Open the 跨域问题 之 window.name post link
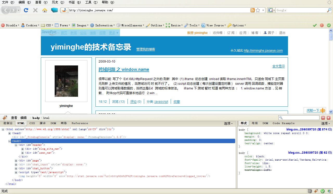The image size is (333, 194). [x=124, y=69]
